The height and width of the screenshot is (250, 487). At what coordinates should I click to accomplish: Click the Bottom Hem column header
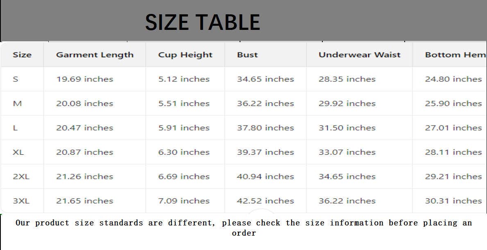pyautogui.click(x=455, y=55)
